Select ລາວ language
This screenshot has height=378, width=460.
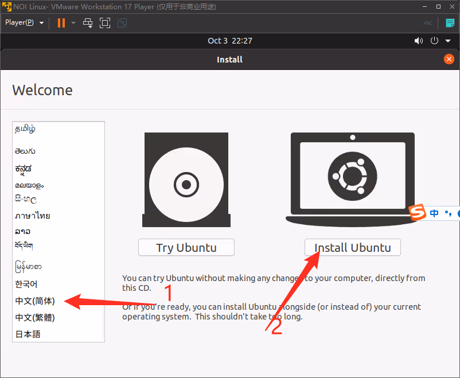pyautogui.click(x=22, y=231)
